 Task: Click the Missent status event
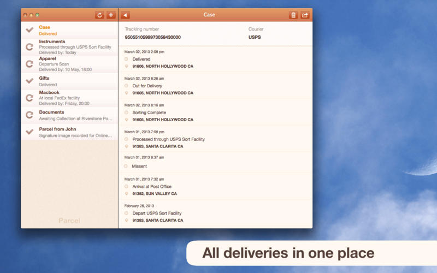click(139, 166)
